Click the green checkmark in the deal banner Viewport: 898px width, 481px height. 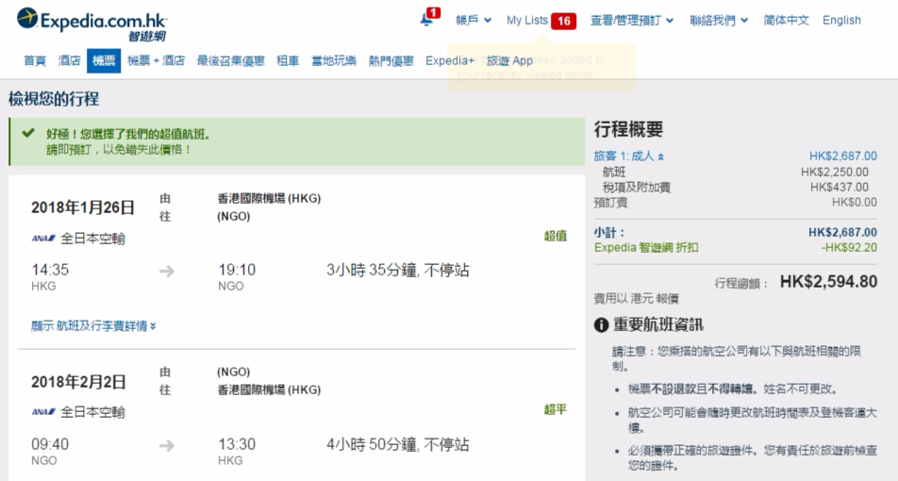point(28,134)
